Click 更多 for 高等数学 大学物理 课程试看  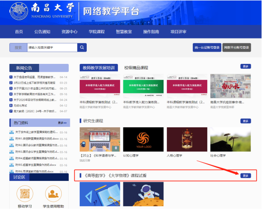coord(246,176)
